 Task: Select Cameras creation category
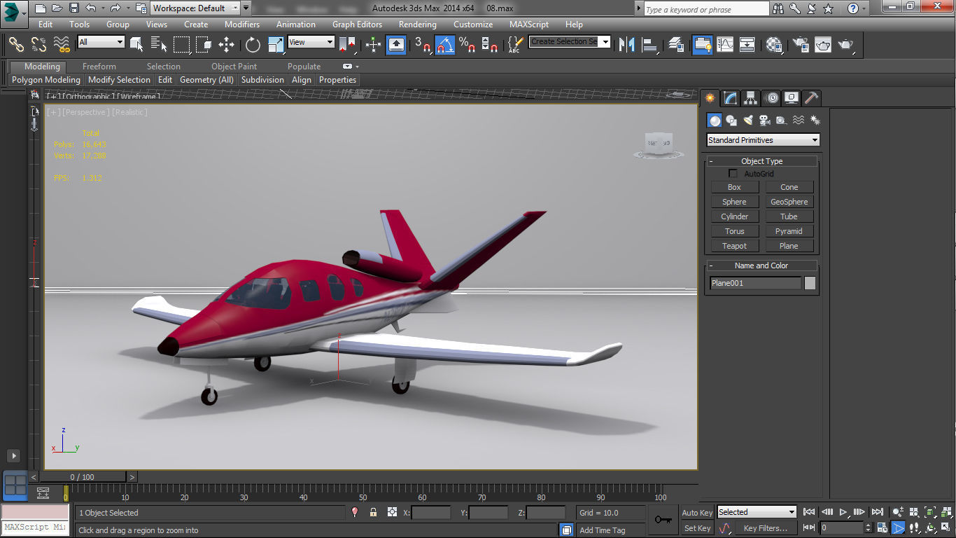(765, 120)
